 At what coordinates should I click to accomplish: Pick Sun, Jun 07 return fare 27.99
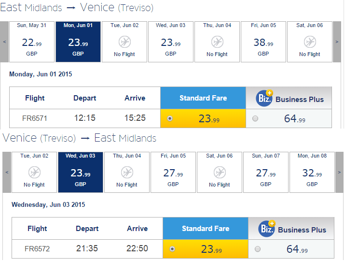tap(266, 173)
